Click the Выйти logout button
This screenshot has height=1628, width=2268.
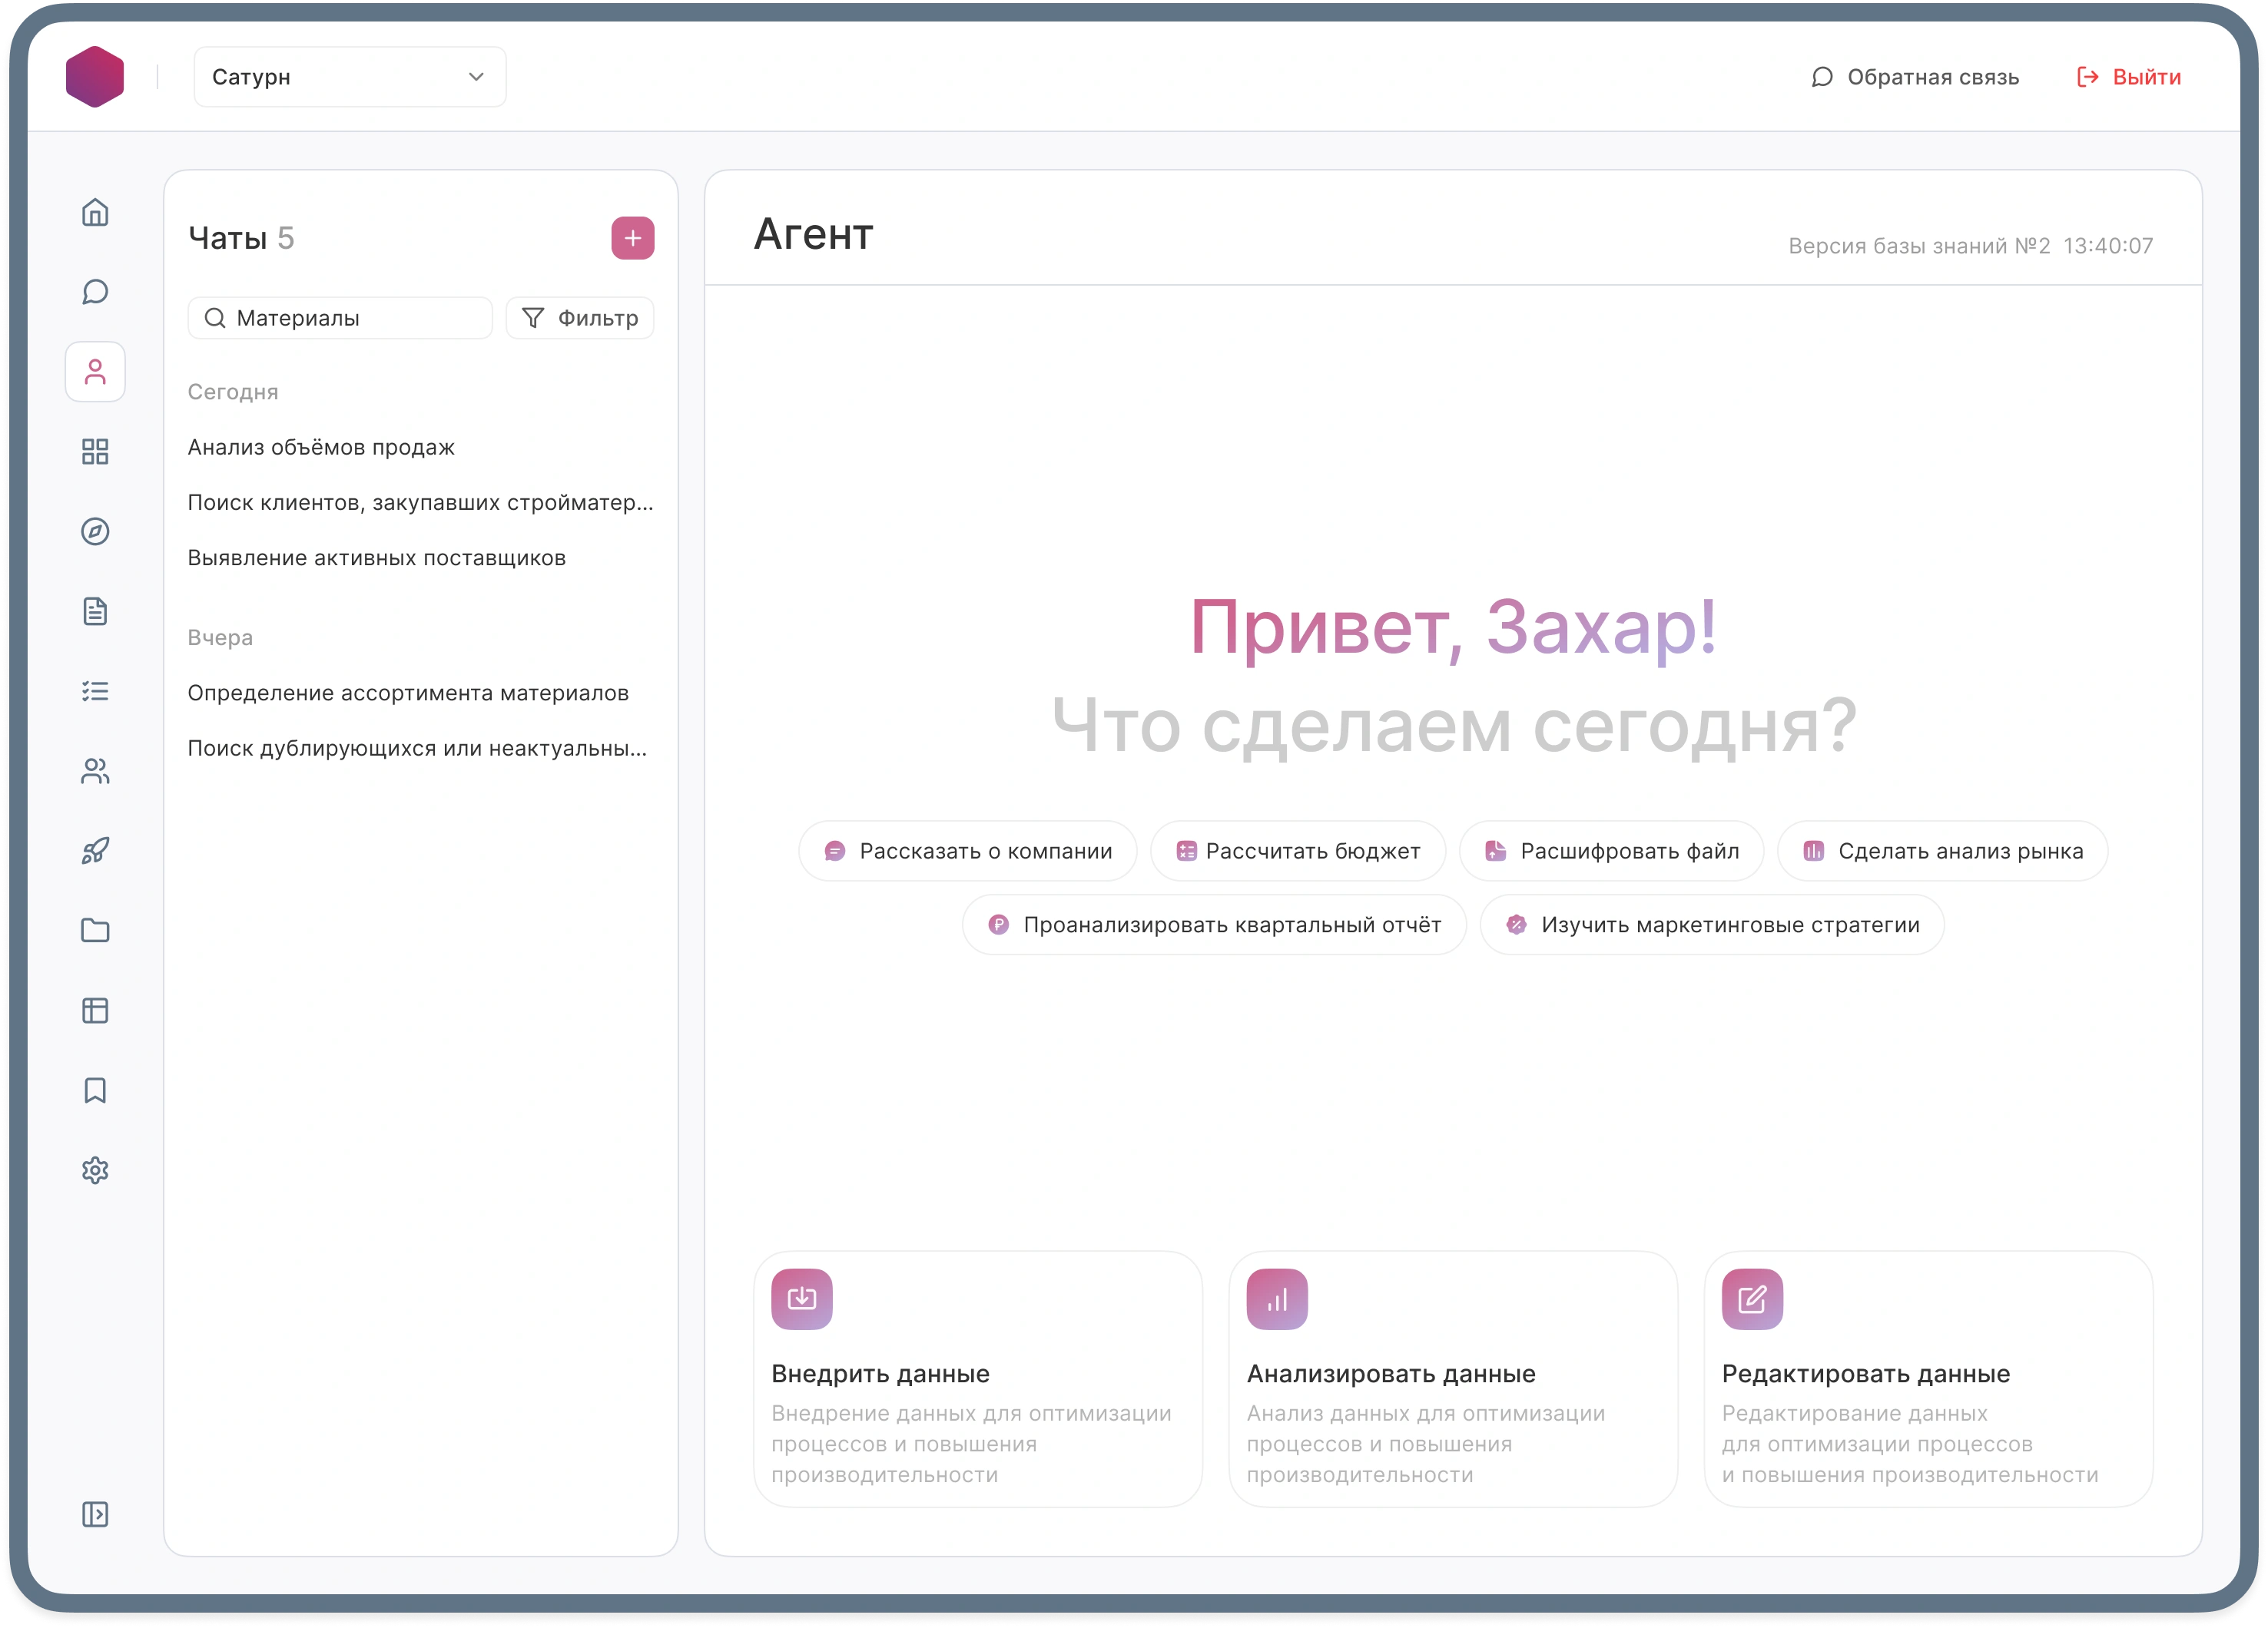[2129, 77]
